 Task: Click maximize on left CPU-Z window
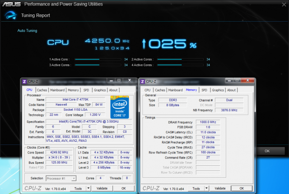point(119,81)
